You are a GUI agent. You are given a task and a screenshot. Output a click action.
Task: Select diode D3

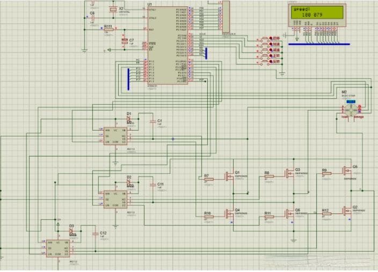(71, 232)
